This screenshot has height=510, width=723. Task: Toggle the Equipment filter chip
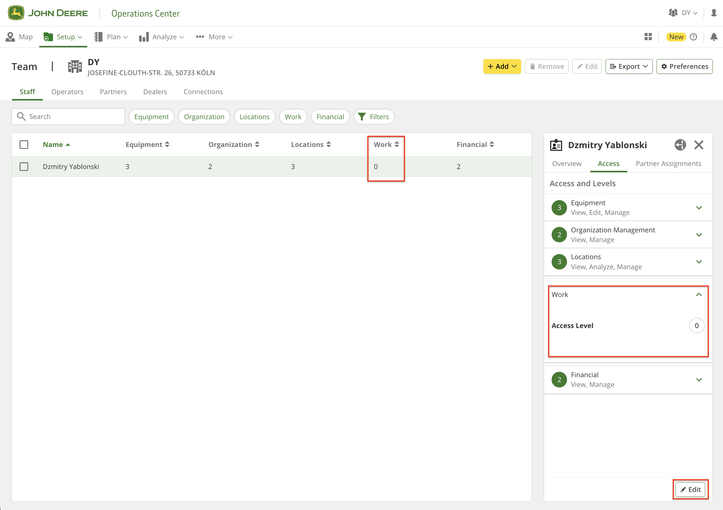[151, 117]
